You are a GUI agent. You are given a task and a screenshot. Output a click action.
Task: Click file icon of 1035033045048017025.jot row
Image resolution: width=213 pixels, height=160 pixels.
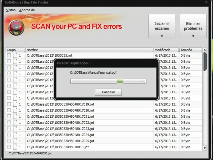click(x=15, y=141)
